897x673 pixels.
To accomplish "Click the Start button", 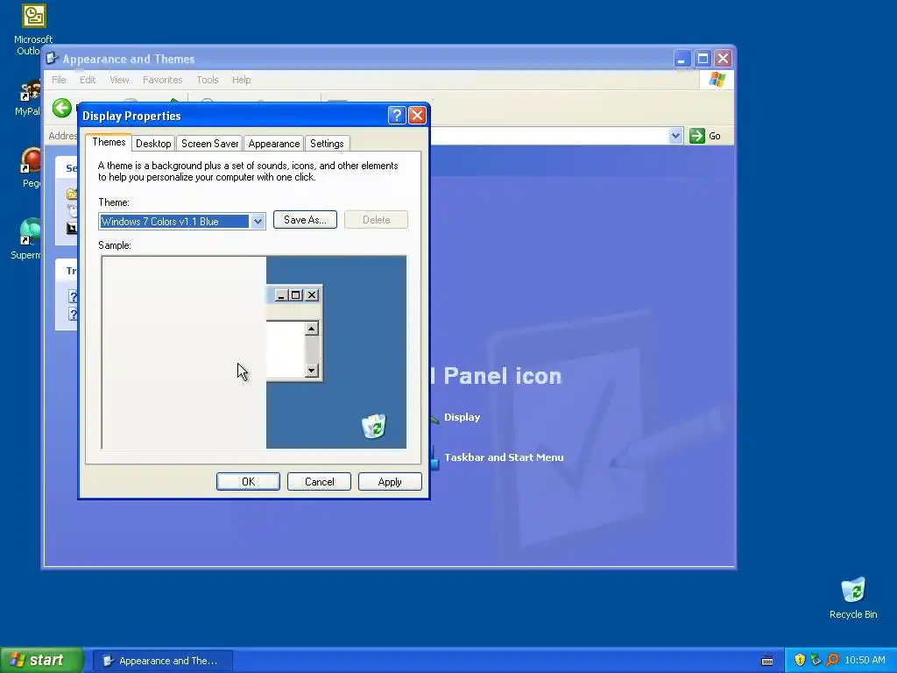I will pos(41,660).
